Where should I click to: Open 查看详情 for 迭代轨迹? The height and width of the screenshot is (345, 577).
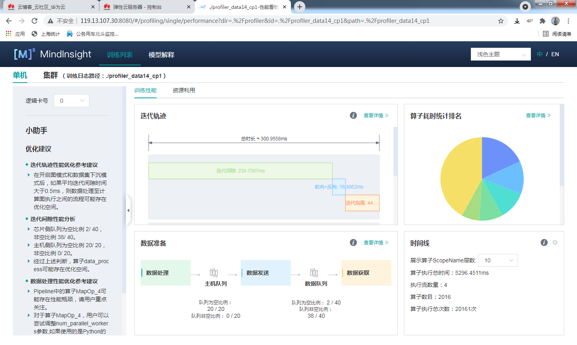tap(376, 116)
